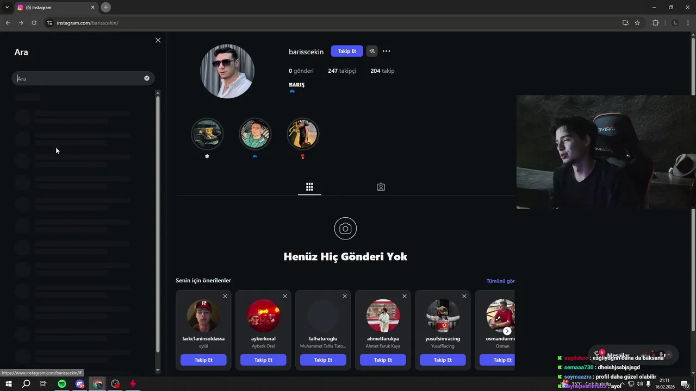Open larkc1aninsoldassa profile avatar
The width and height of the screenshot is (696, 391).
point(203,316)
